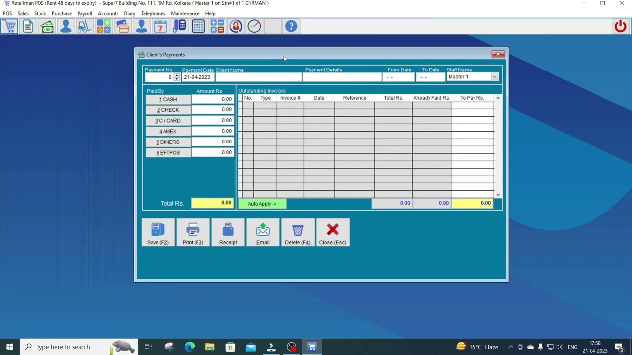Open the Accounts menu
632x355 pixels.
click(x=108, y=13)
